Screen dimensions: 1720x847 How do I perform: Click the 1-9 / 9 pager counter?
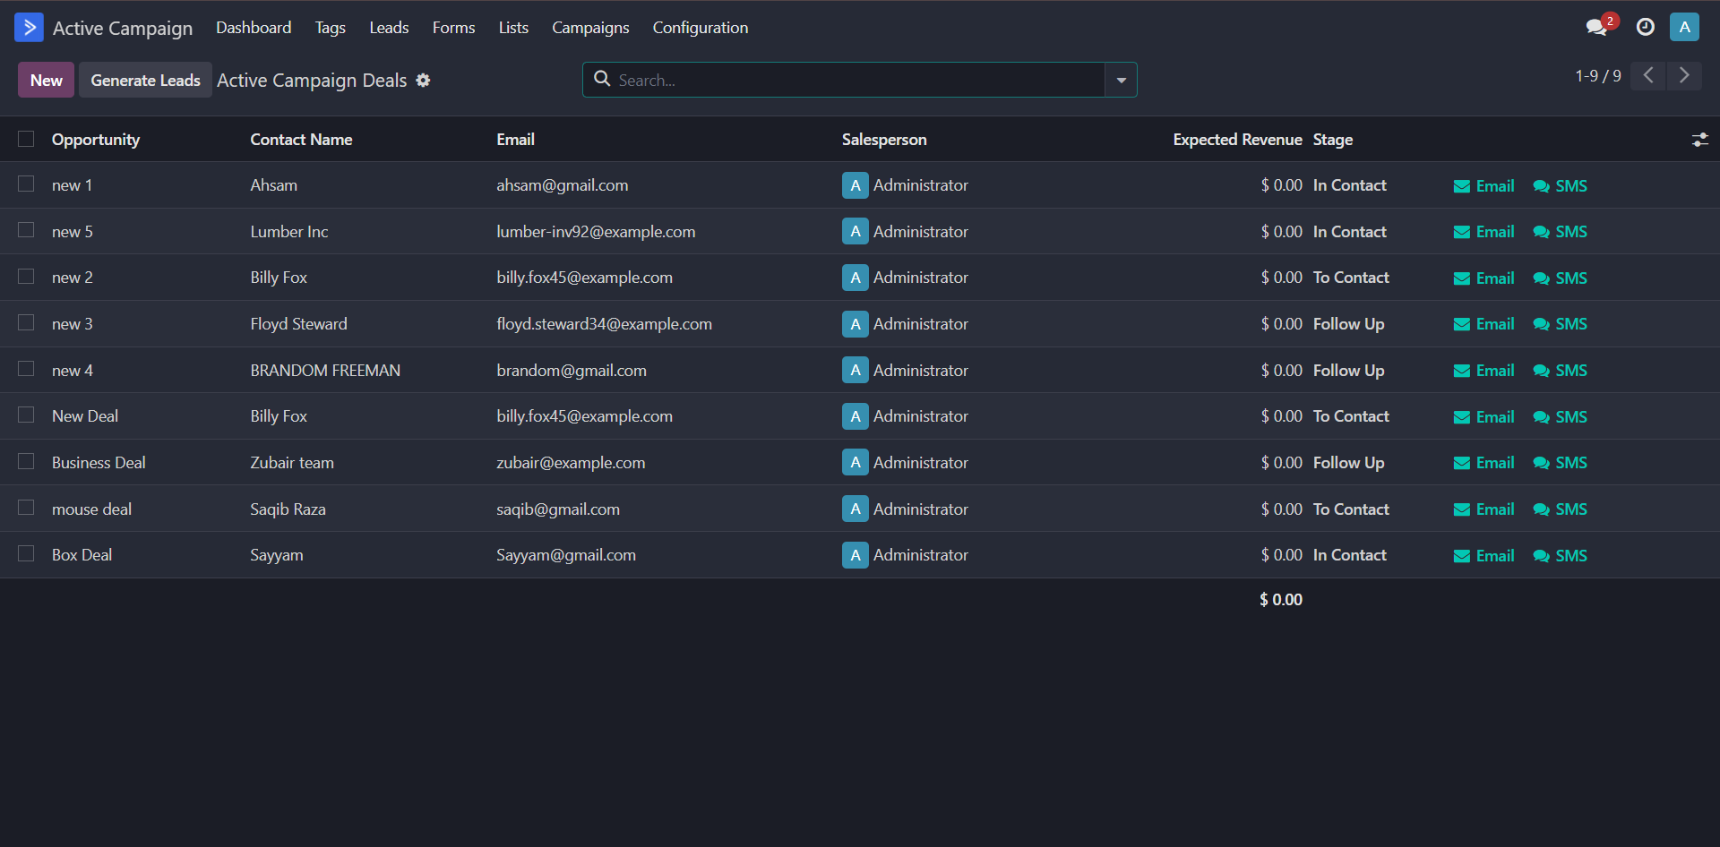1598,76
